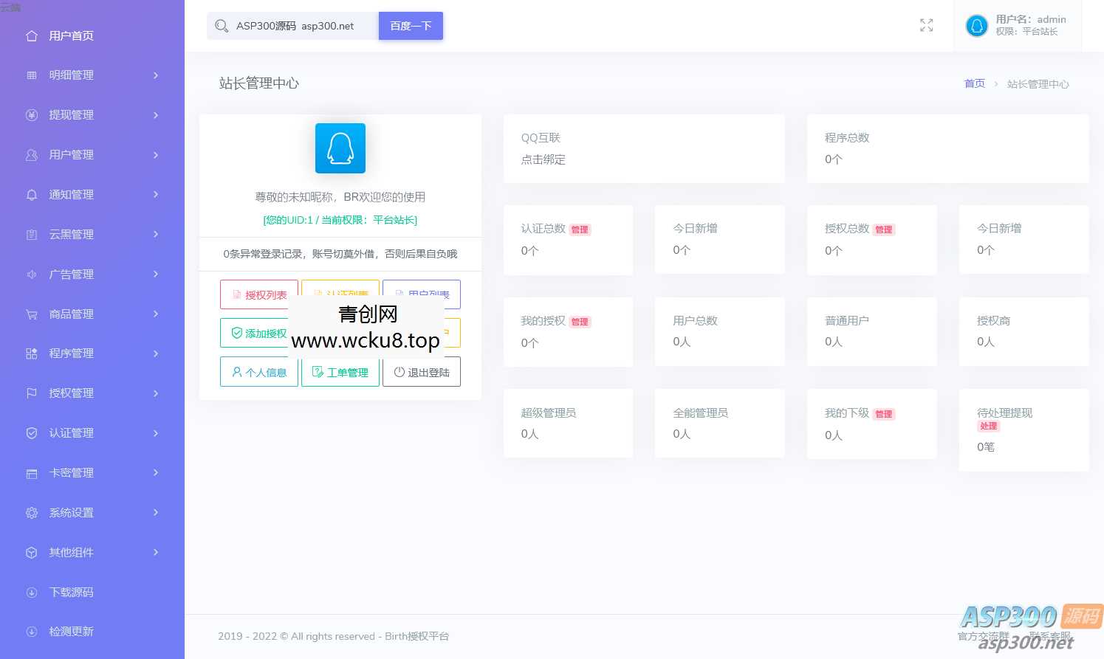Click the magnifier icon in the search bar
The height and width of the screenshot is (659, 1104).
222,26
